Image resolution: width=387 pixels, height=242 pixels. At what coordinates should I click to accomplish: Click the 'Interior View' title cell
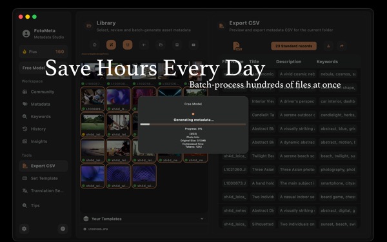[263, 101]
